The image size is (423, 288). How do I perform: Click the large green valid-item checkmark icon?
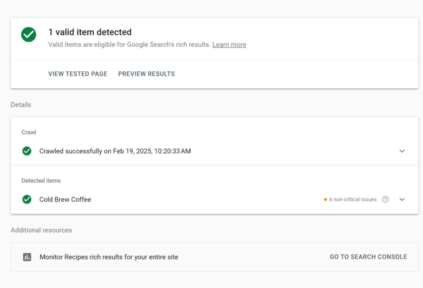pos(28,35)
